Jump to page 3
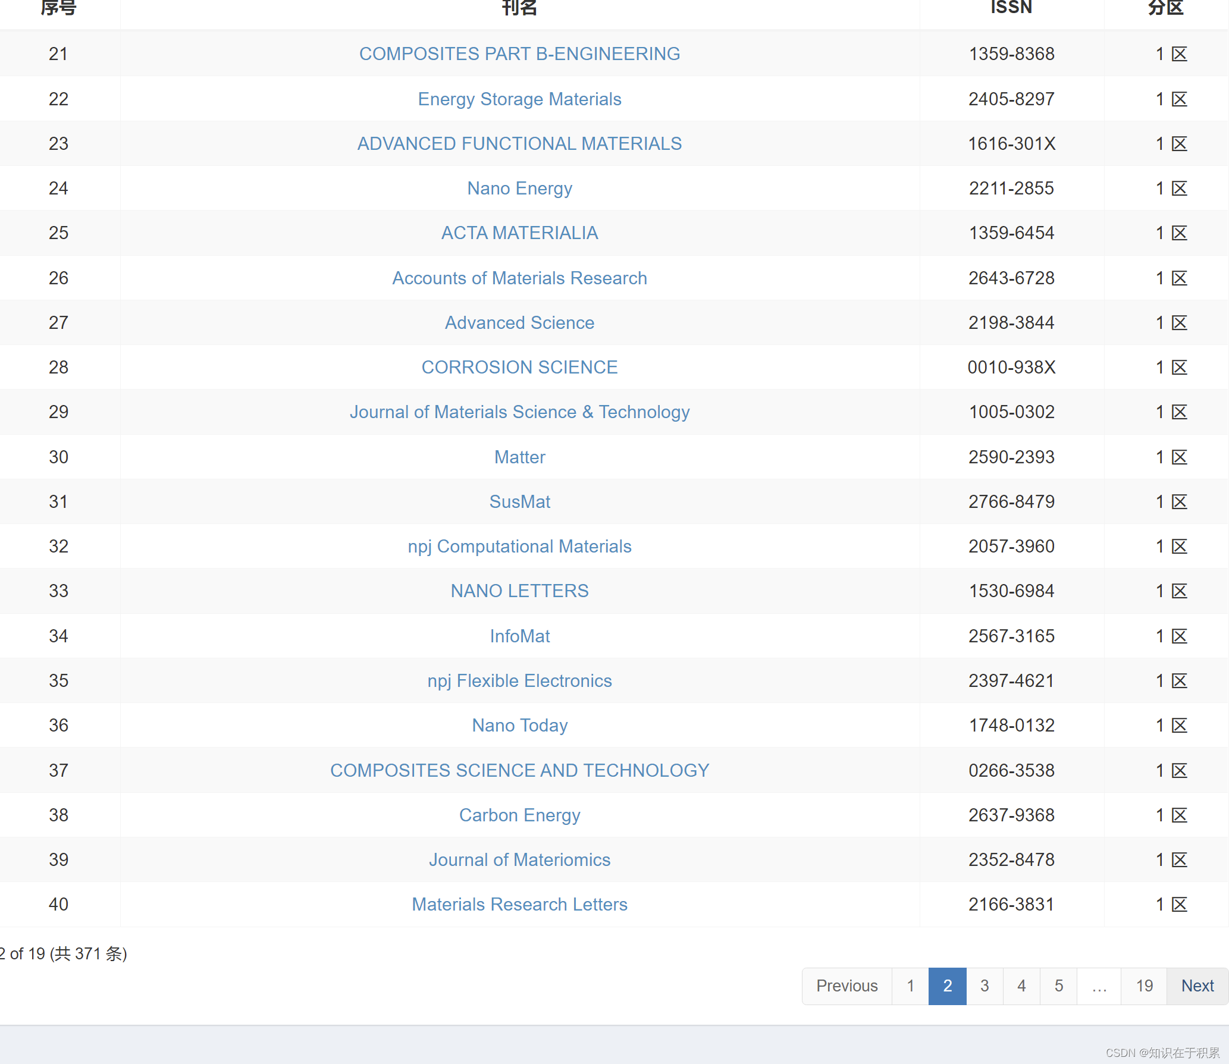 pyautogui.click(x=985, y=985)
